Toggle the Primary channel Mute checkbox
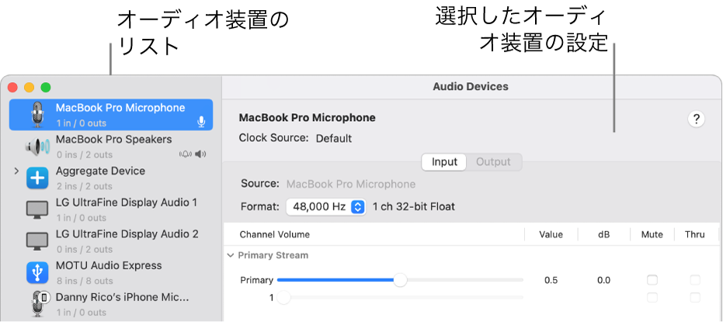The image size is (723, 322). 652,280
